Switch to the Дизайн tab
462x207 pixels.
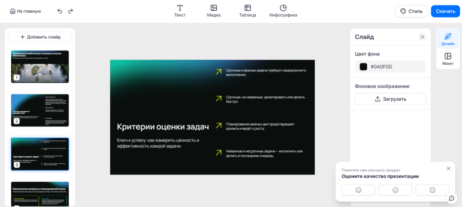point(448,39)
